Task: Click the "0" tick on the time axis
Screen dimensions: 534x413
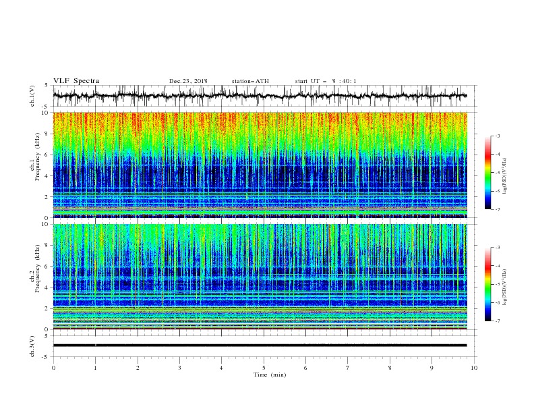Action: [x=53, y=368]
